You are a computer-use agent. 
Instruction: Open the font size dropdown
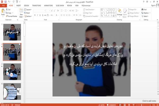tap(50, 11)
